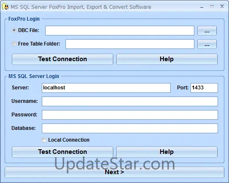Viewport: 229px width, 183px height.
Task: Click the Port: label
Action: click(183, 88)
